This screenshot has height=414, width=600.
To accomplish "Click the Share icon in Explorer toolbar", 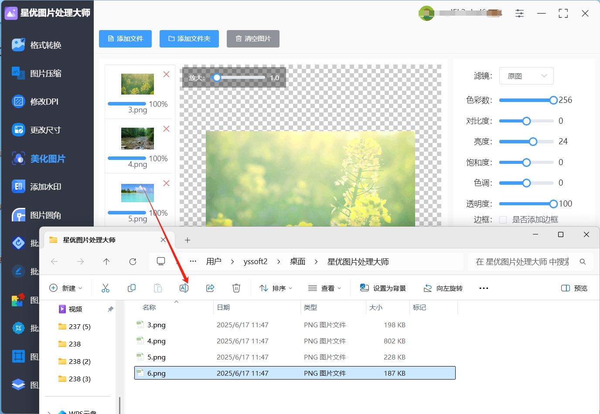I will click(x=210, y=288).
